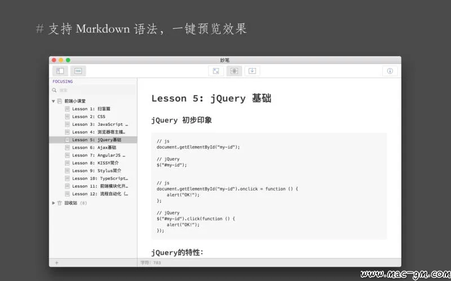The height and width of the screenshot is (281, 451).
Task: Click the jQuery的特性 subheading
Action: (177, 252)
